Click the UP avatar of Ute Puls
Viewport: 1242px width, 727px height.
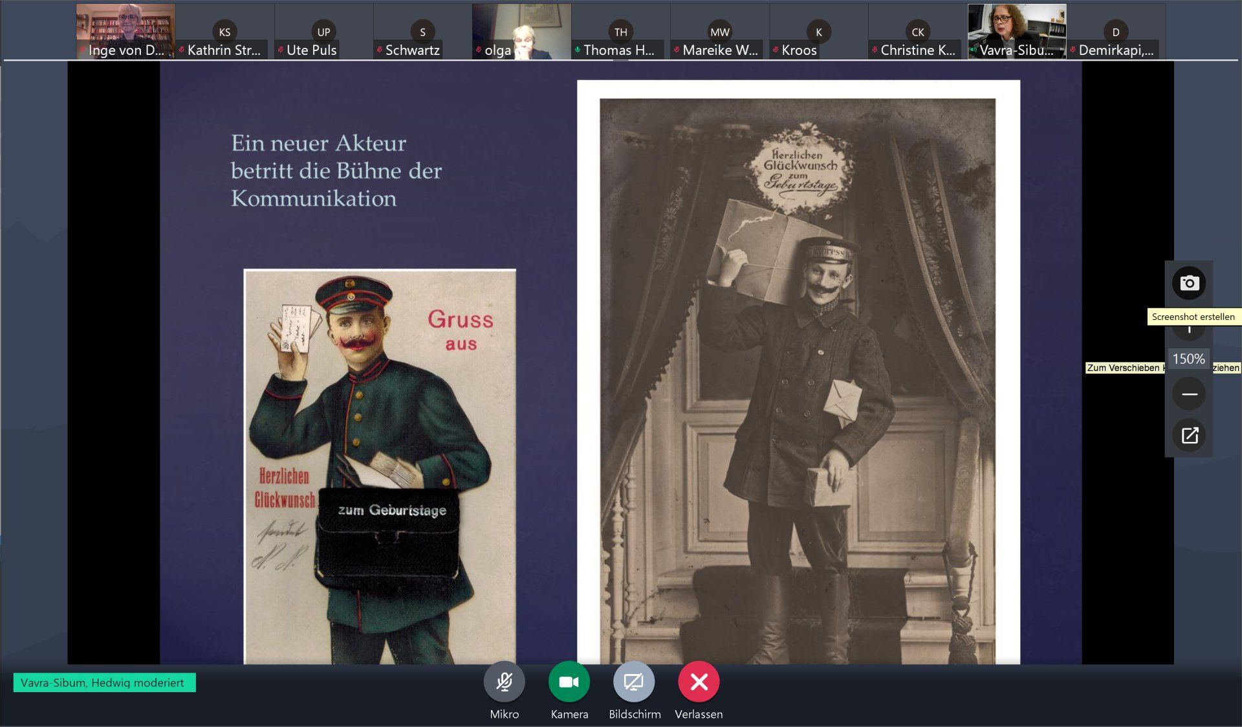pyautogui.click(x=323, y=32)
